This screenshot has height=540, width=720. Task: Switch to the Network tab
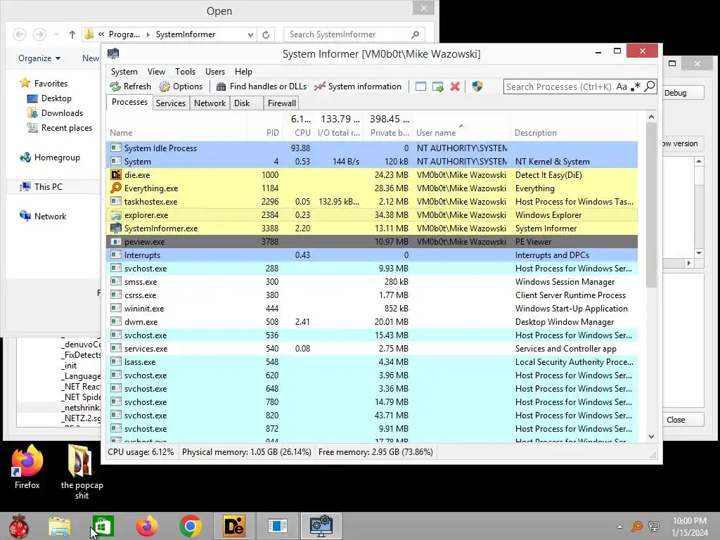(x=210, y=103)
